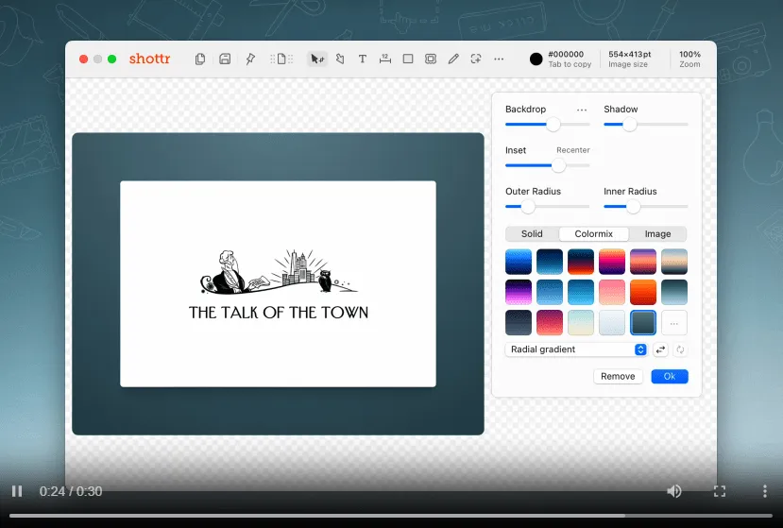Image resolution: width=783 pixels, height=528 pixels.
Task: Click the swap gradient colors arrows button
Action: pos(660,349)
